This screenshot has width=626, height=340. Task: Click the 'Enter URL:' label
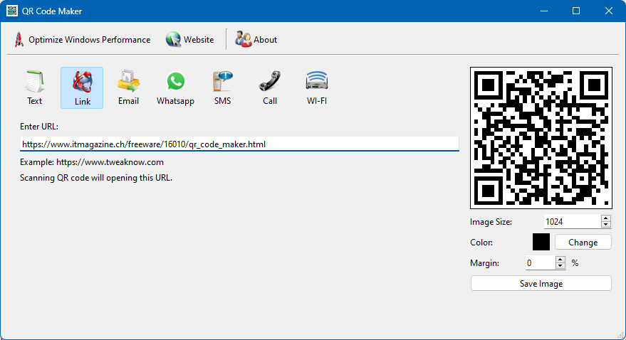[x=39, y=127]
